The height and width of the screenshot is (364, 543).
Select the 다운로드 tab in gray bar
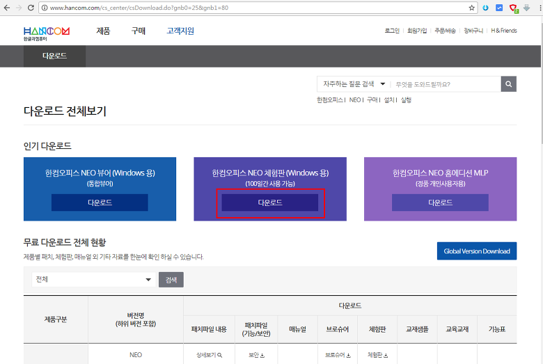(55, 56)
